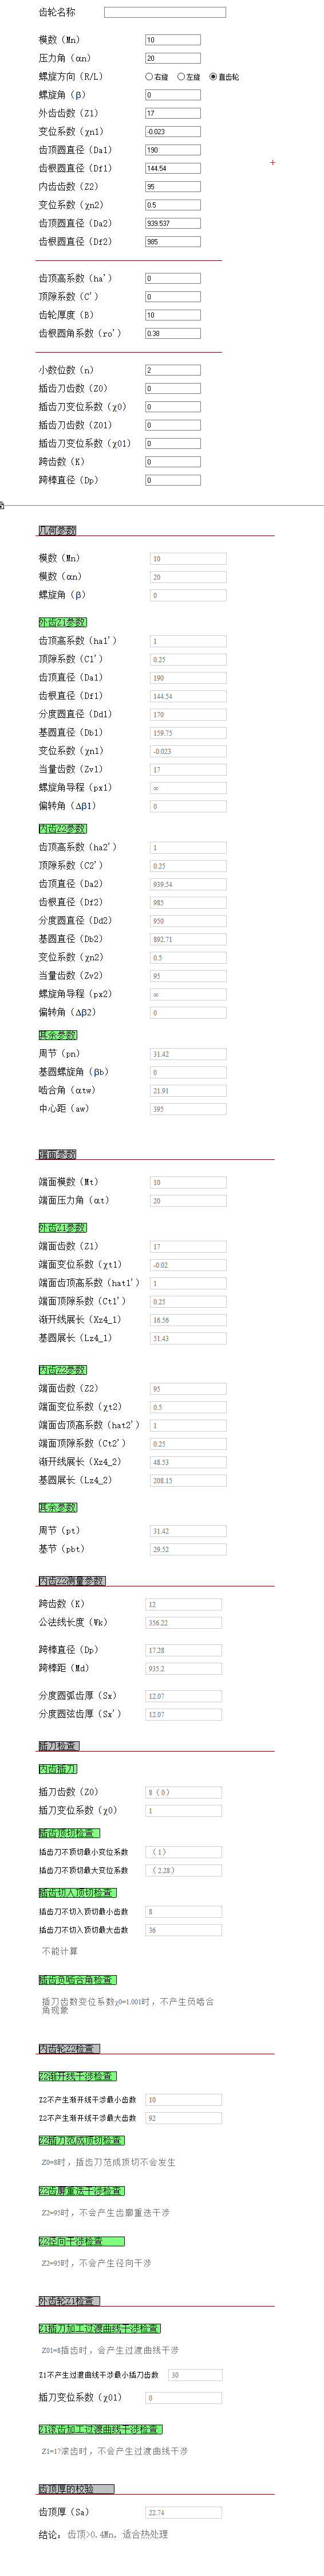Click the 公法线长度 (Wk) result field
The height and width of the screenshot is (2576, 324).
[x=183, y=1623]
